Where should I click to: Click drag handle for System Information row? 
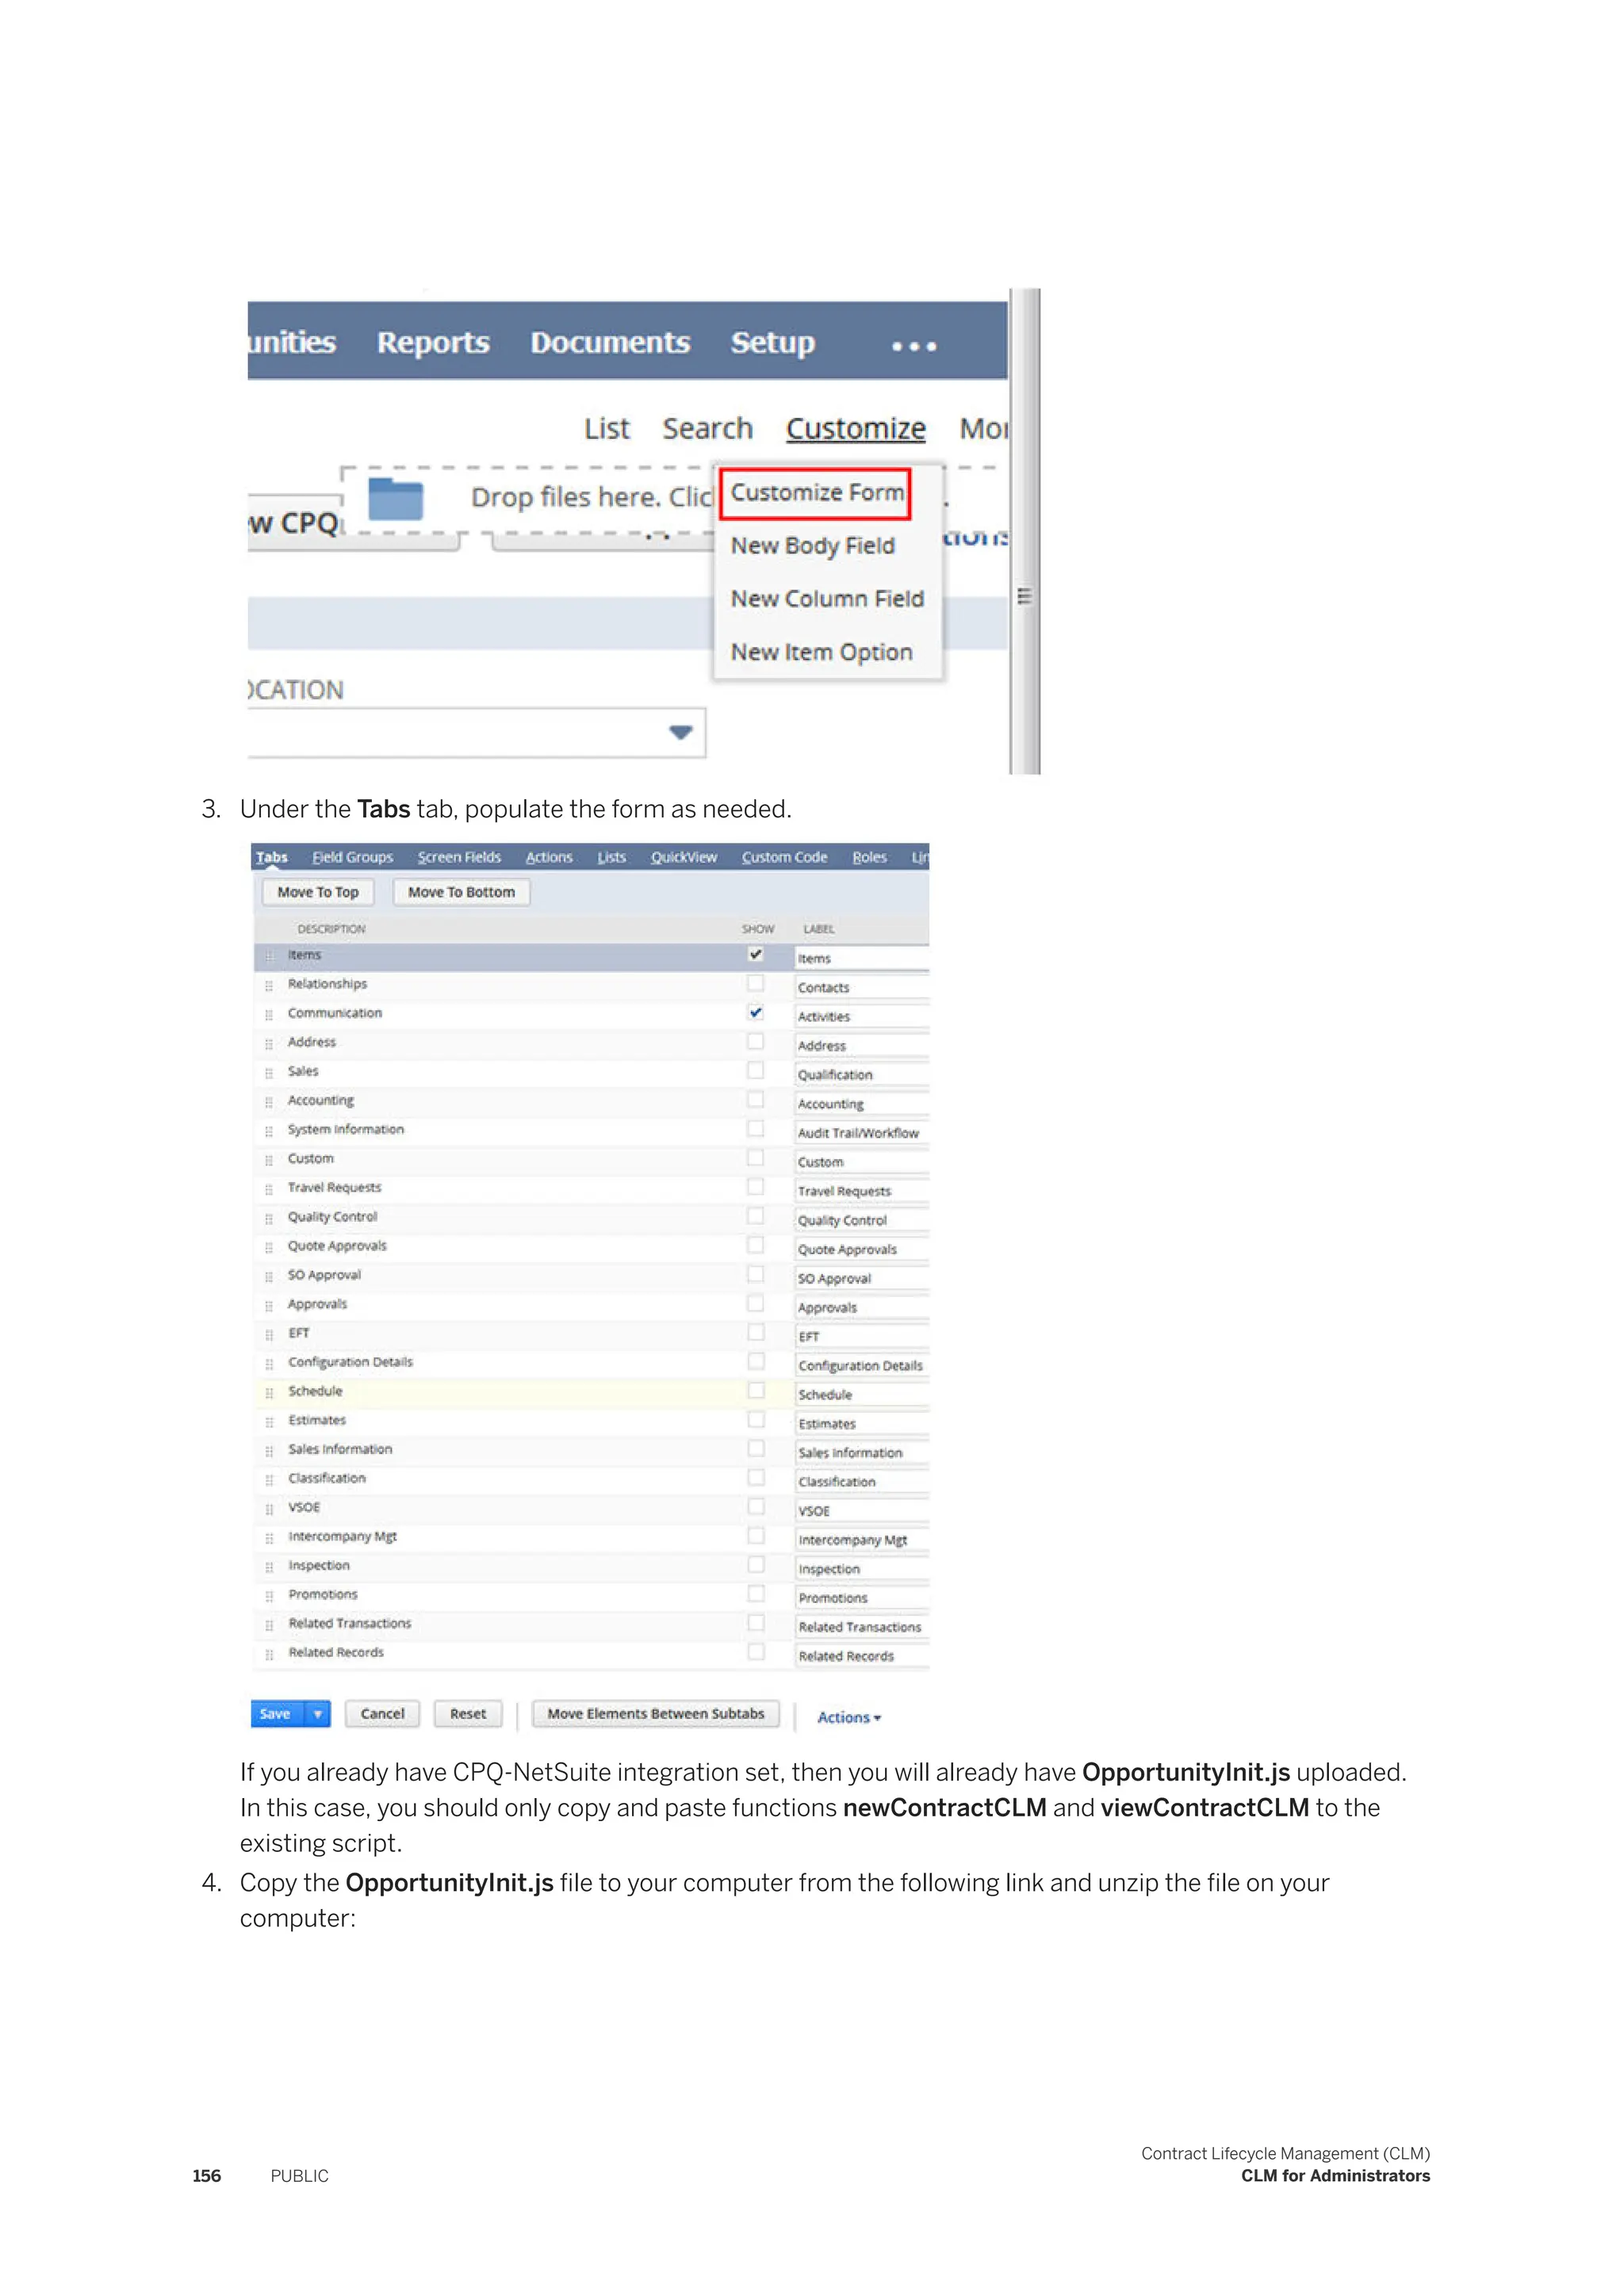[269, 1131]
